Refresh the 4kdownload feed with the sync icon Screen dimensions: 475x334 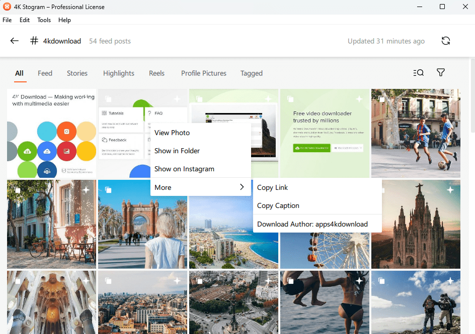[445, 41]
